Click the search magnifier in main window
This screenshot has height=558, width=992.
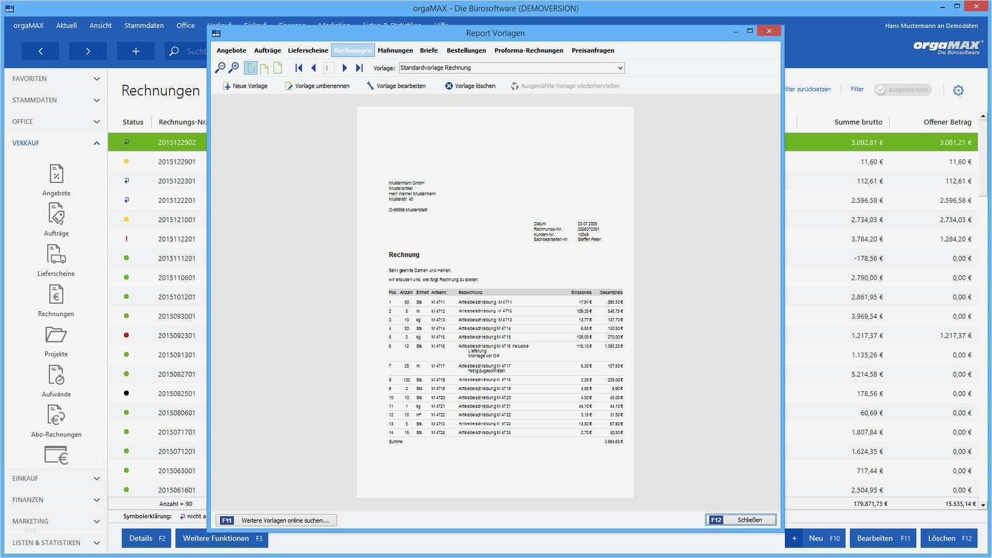point(174,51)
